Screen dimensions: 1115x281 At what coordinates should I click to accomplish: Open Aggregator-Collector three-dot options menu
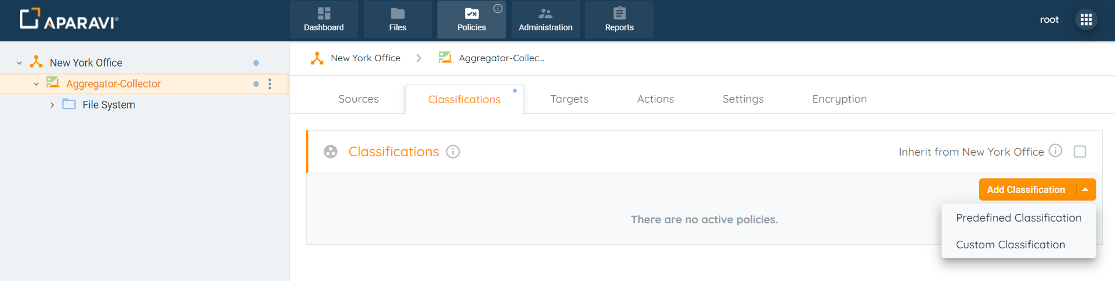pyautogui.click(x=270, y=84)
